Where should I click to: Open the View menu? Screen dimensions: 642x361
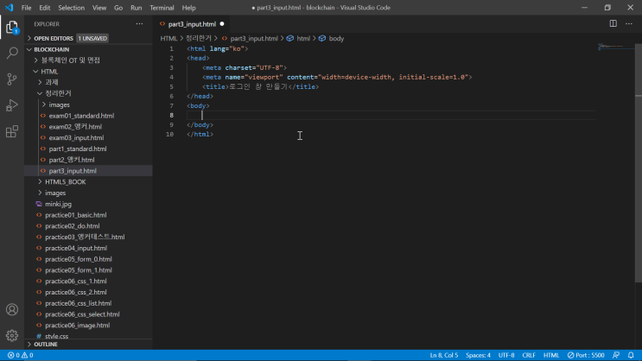99,8
